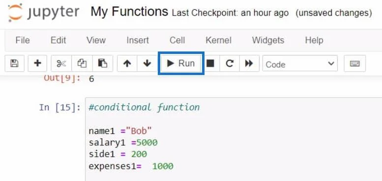
Task: Open the Kernel menu
Action: (218, 40)
